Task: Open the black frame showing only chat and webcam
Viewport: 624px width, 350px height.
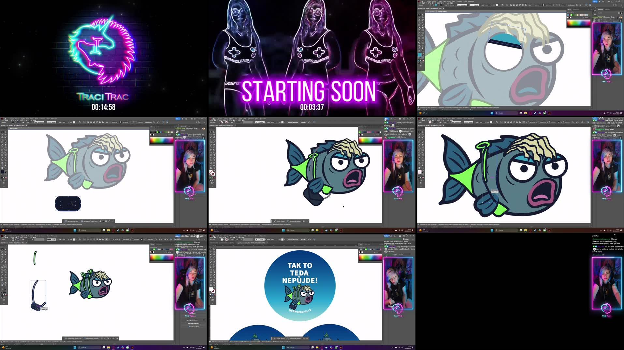Action: 520,292
